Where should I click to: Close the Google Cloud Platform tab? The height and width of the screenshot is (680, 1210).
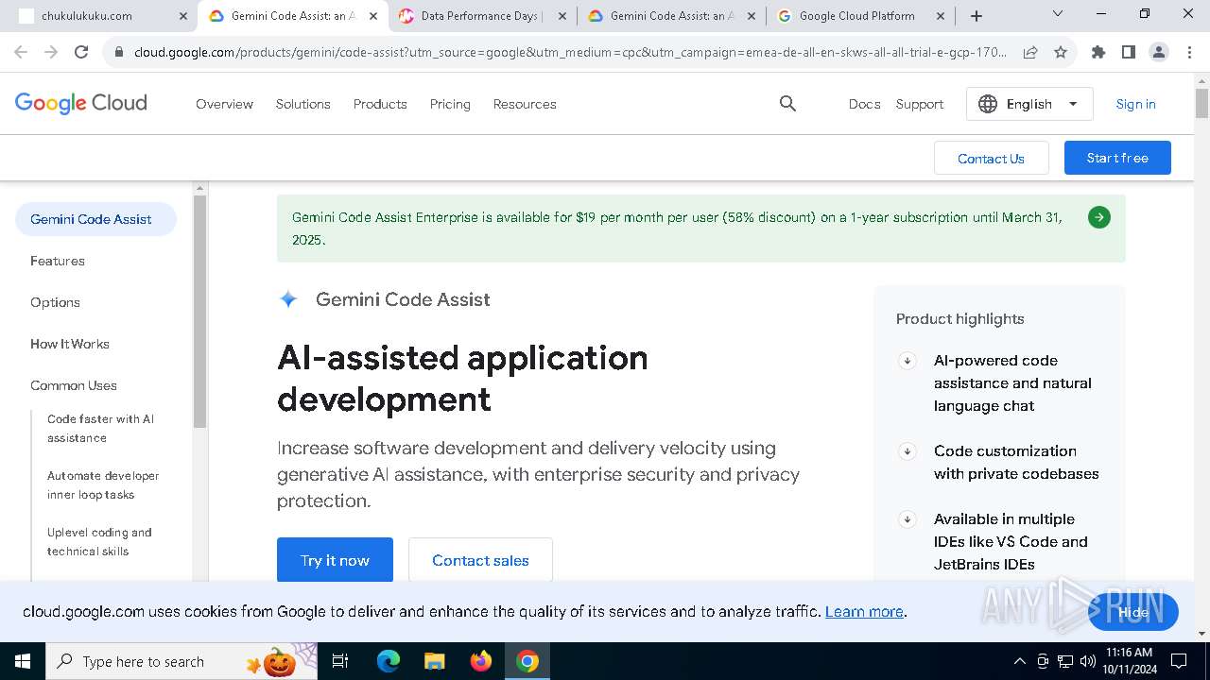click(942, 16)
